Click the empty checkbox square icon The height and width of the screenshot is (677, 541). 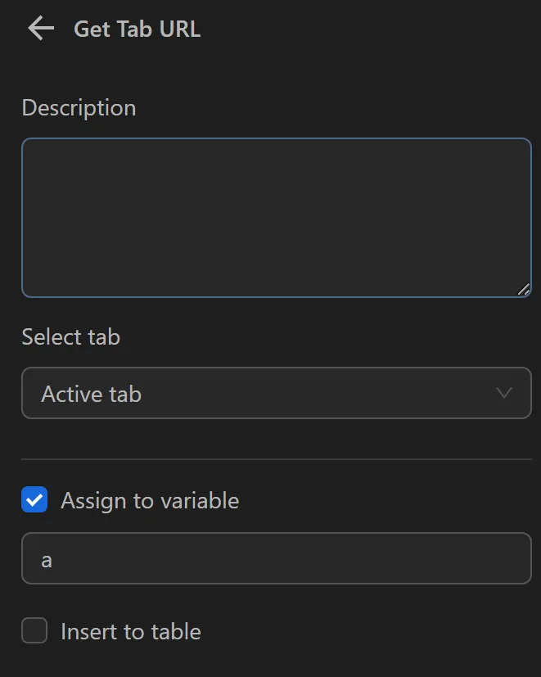click(x=34, y=631)
